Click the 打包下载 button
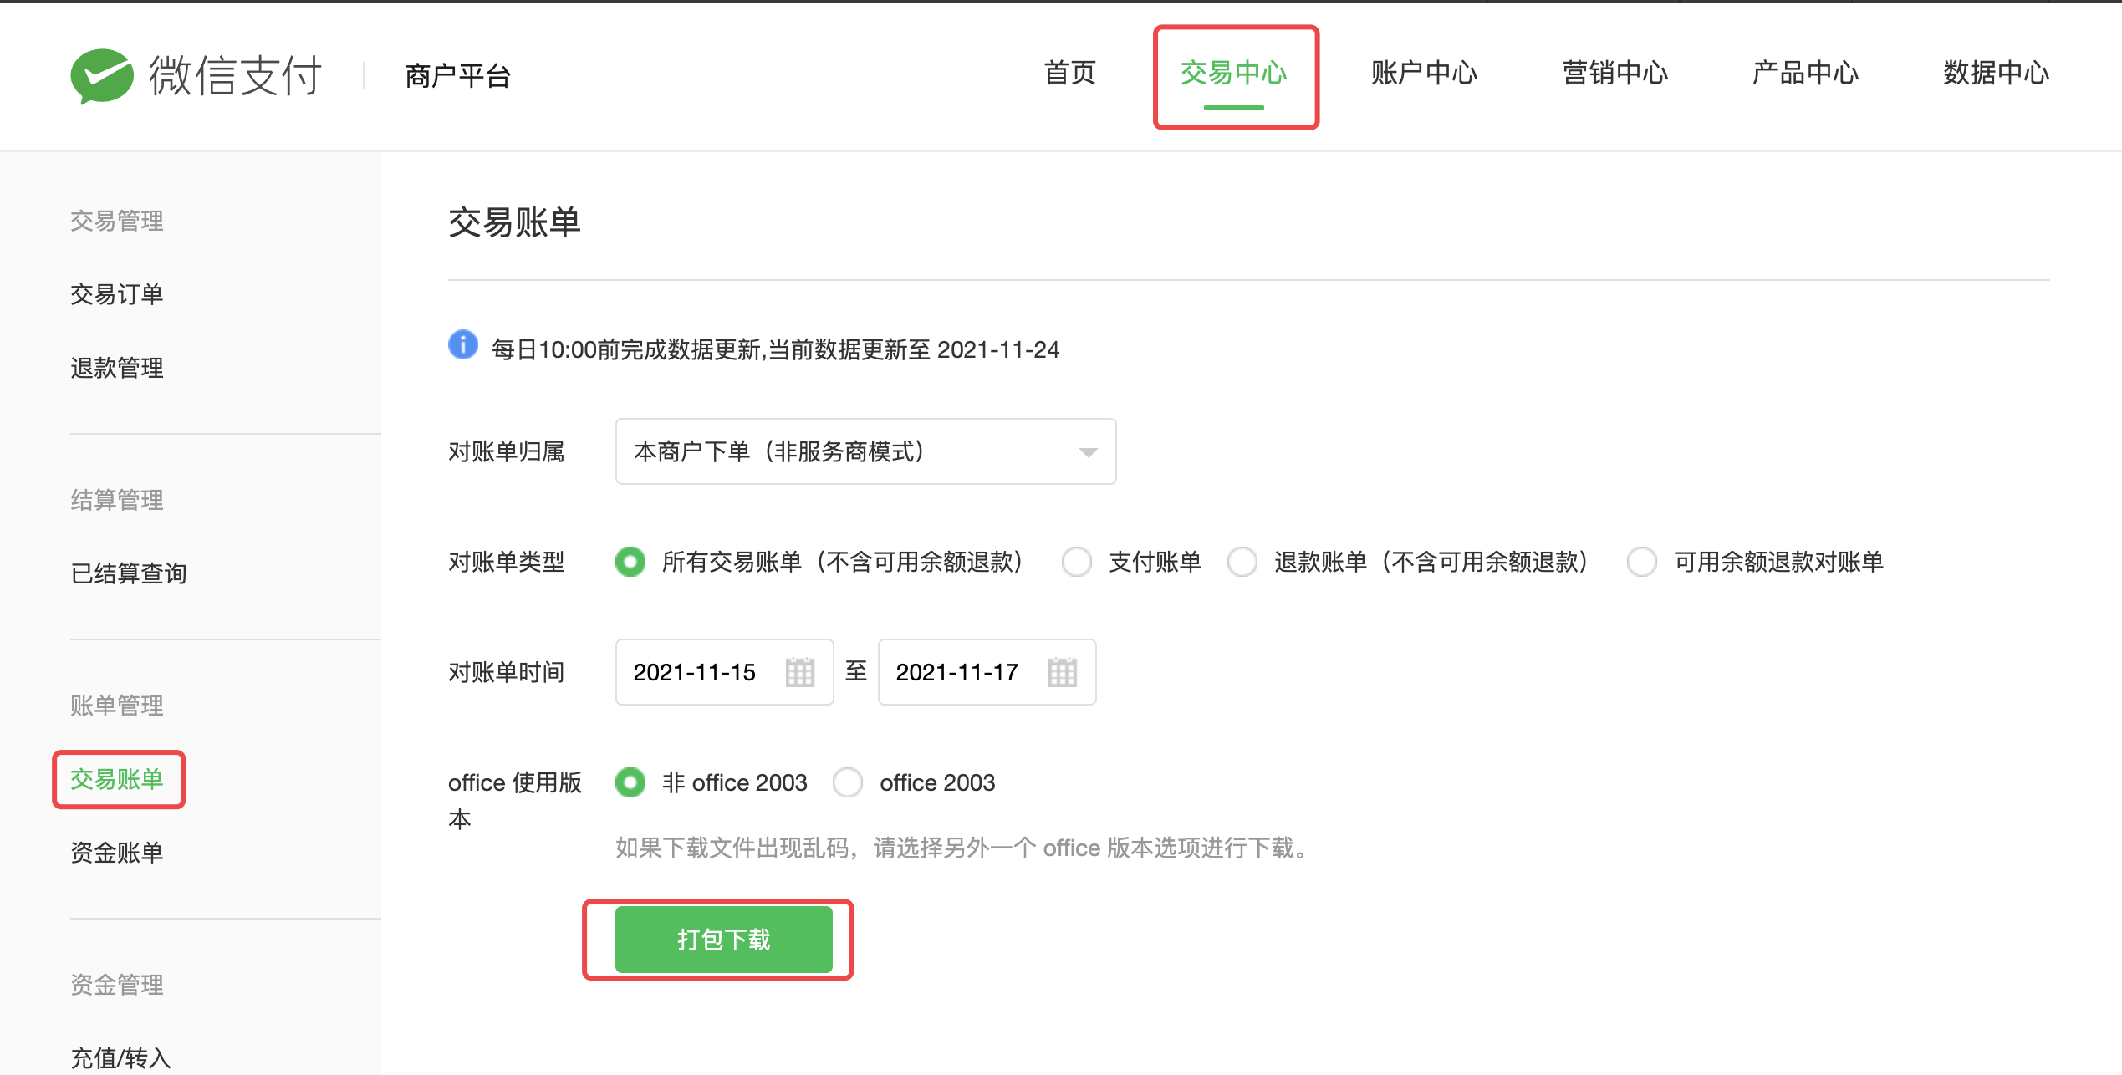This screenshot has width=2122, height=1075. coord(723,940)
